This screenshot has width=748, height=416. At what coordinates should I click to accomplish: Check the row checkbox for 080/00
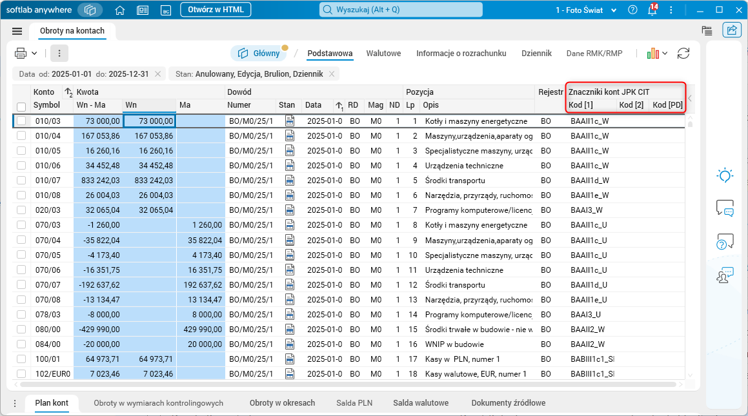(x=21, y=330)
